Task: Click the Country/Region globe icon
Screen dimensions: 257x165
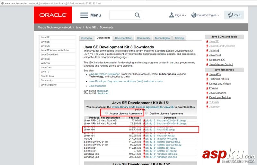Action: tap(194, 15)
